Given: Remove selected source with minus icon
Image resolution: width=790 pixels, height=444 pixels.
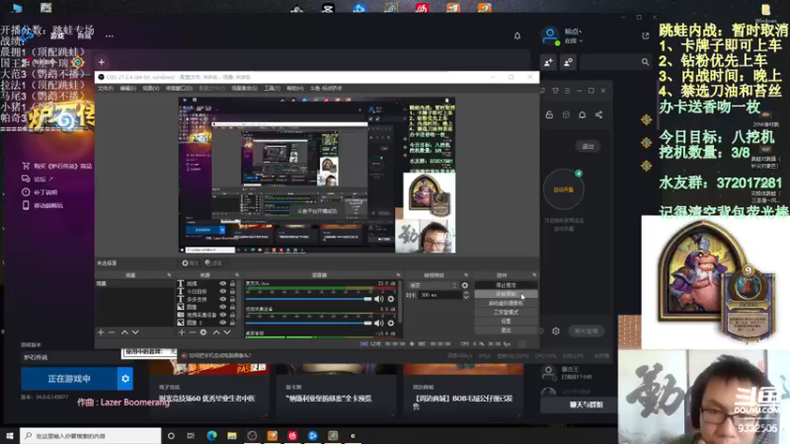Looking at the screenshot, I should pyautogui.click(x=192, y=333).
